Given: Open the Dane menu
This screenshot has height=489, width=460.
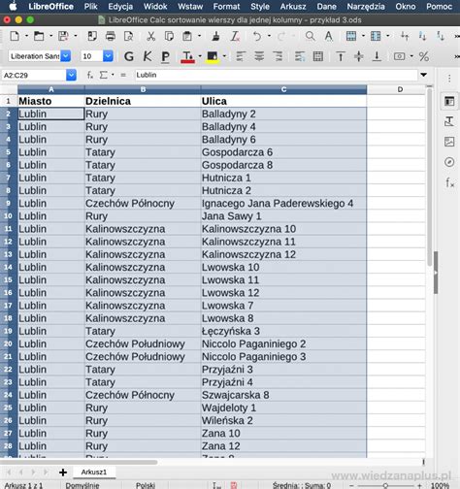Looking at the screenshot, I should [326, 7].
